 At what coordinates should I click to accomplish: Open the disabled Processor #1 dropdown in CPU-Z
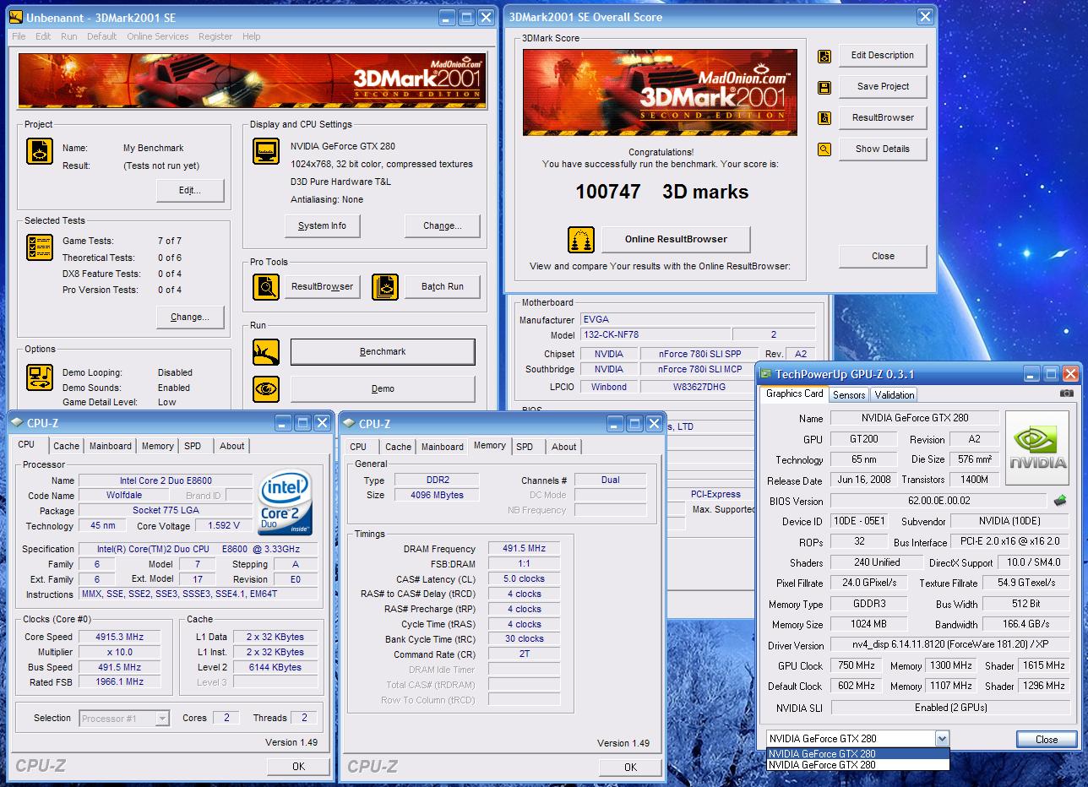(x=162, y=719)
